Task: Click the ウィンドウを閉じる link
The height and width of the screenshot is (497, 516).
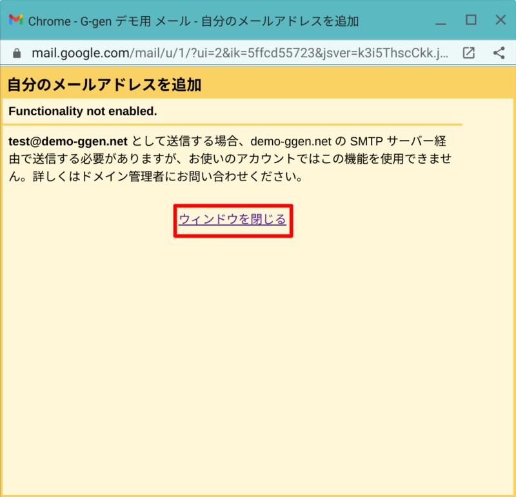Action: coord(232,219)
